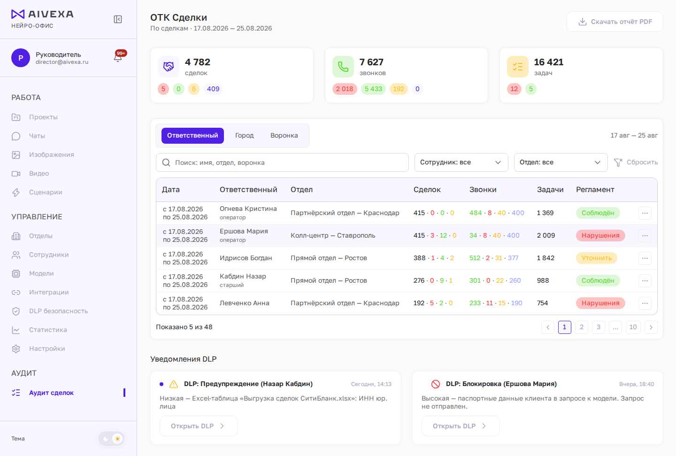Click the Интеграции link icon
This screenshot has width=676, height=456.
coord(16,292)
